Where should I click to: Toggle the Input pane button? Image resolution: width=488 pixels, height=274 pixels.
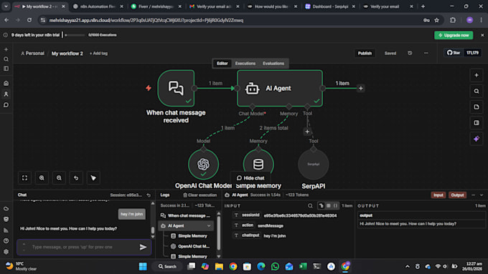pos(438,195)
